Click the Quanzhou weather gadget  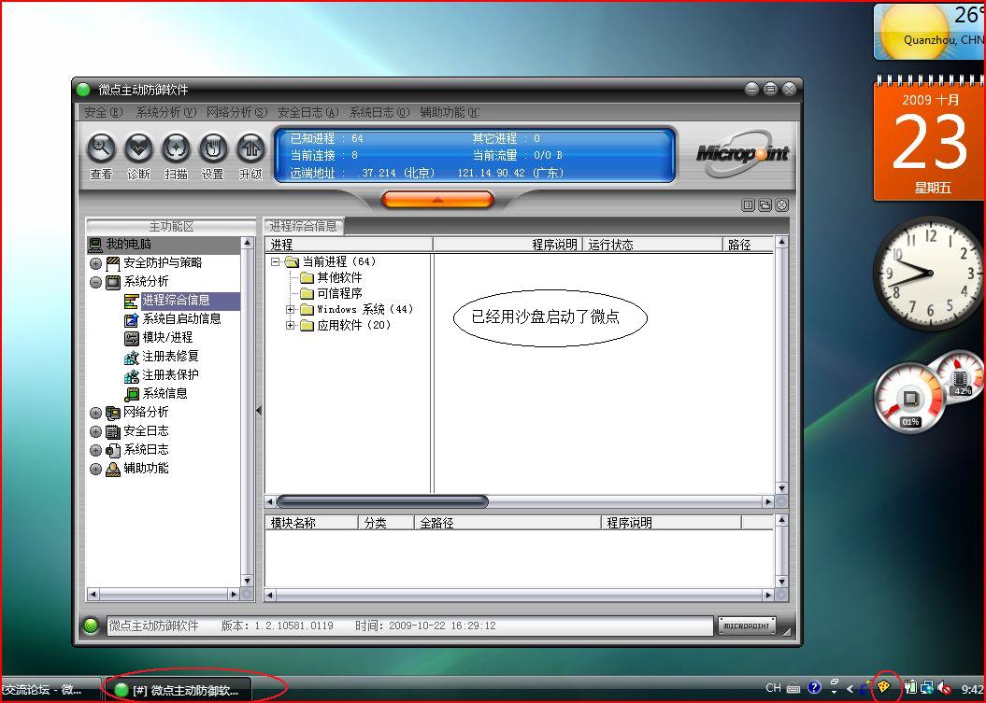(x=929, y=32)
